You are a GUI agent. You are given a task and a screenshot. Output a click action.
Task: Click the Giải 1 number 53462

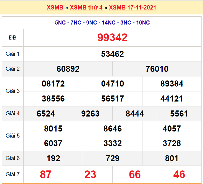coord(112,54)
